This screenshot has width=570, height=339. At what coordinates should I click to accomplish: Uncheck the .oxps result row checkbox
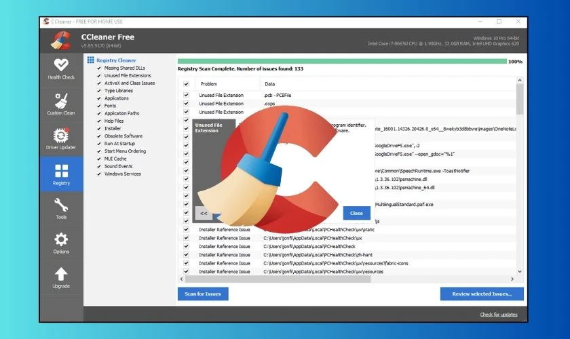[186, 104]
